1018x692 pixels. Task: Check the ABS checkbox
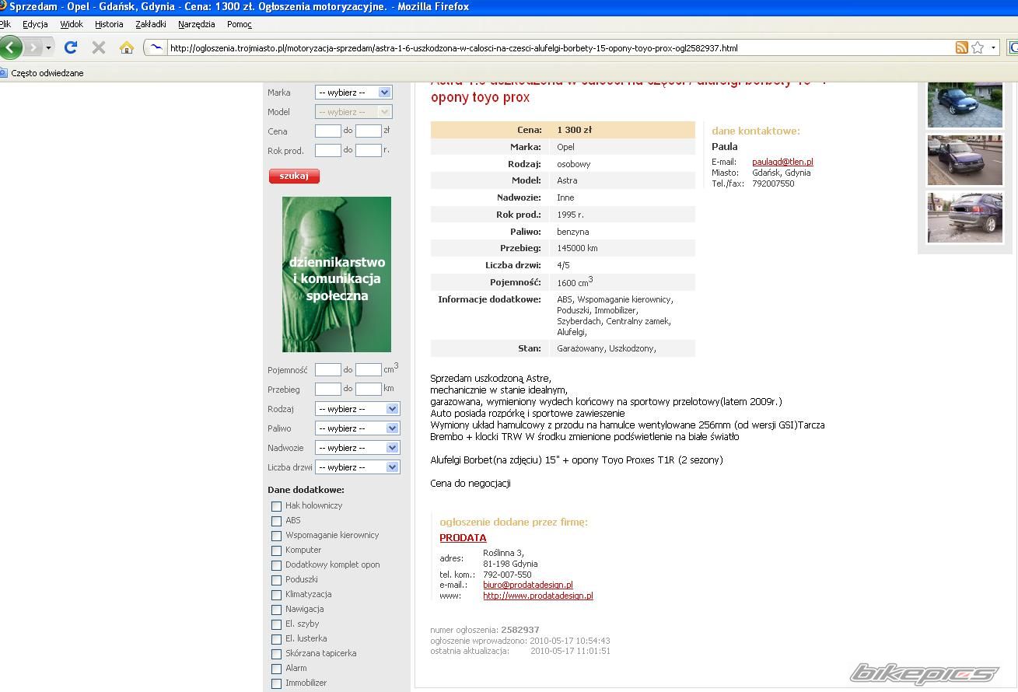coord(276,521)
